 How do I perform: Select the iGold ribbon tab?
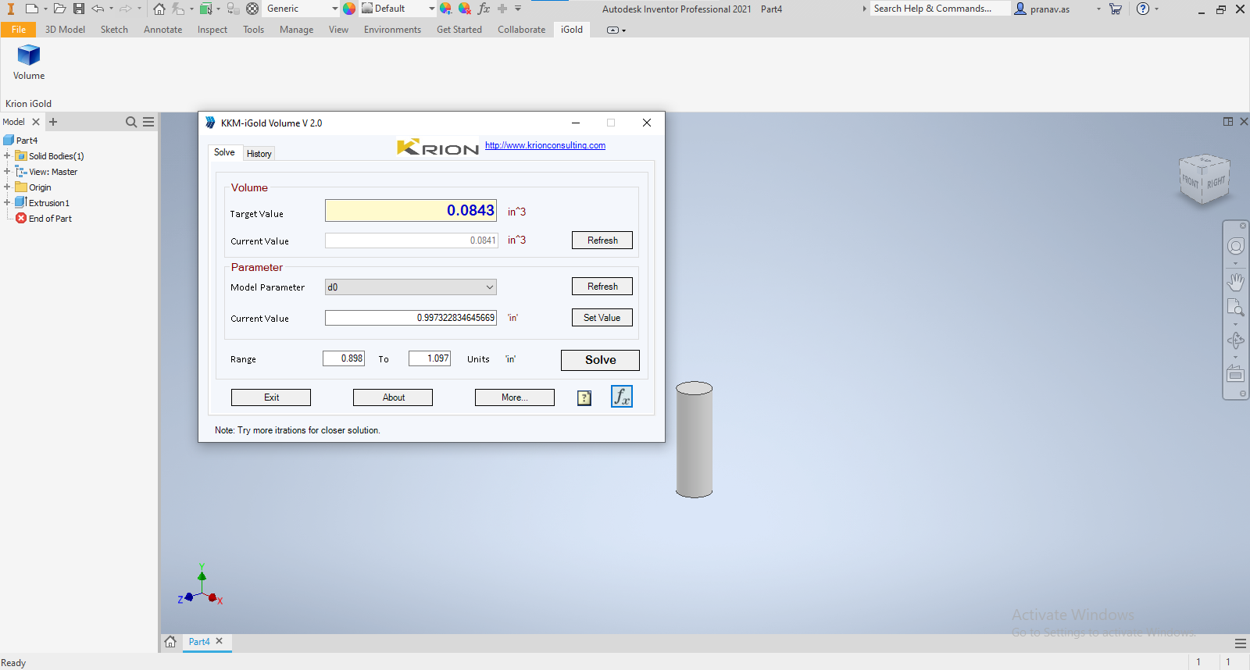tap(572, 30)
